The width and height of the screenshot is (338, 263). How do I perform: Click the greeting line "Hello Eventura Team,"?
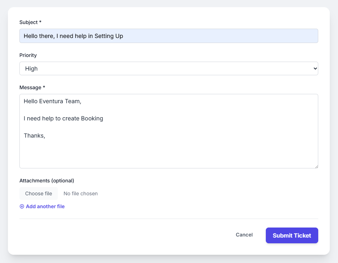52,101
